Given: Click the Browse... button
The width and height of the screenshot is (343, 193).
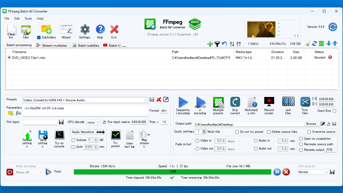Looking at the screenshot, I should (312, 124).
